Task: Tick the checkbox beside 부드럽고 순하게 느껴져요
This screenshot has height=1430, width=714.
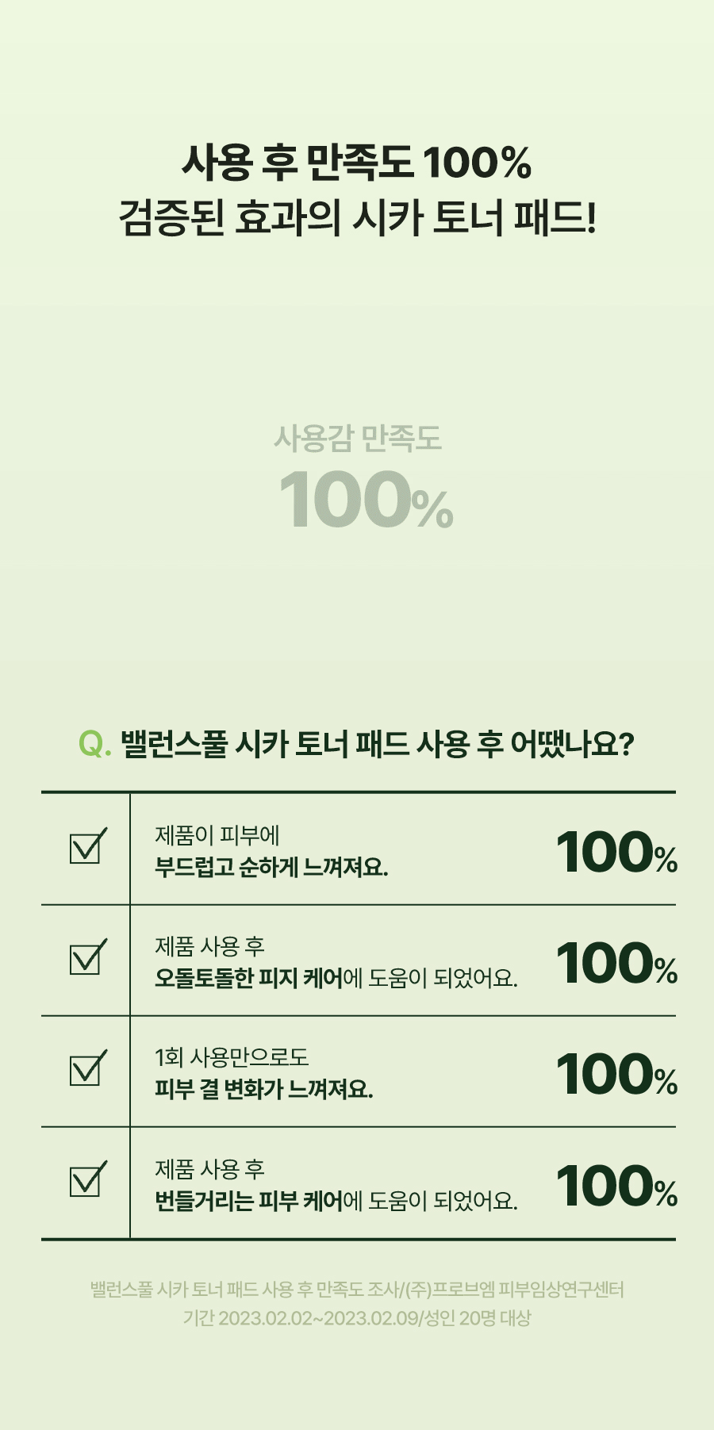Action: point(86,848)
